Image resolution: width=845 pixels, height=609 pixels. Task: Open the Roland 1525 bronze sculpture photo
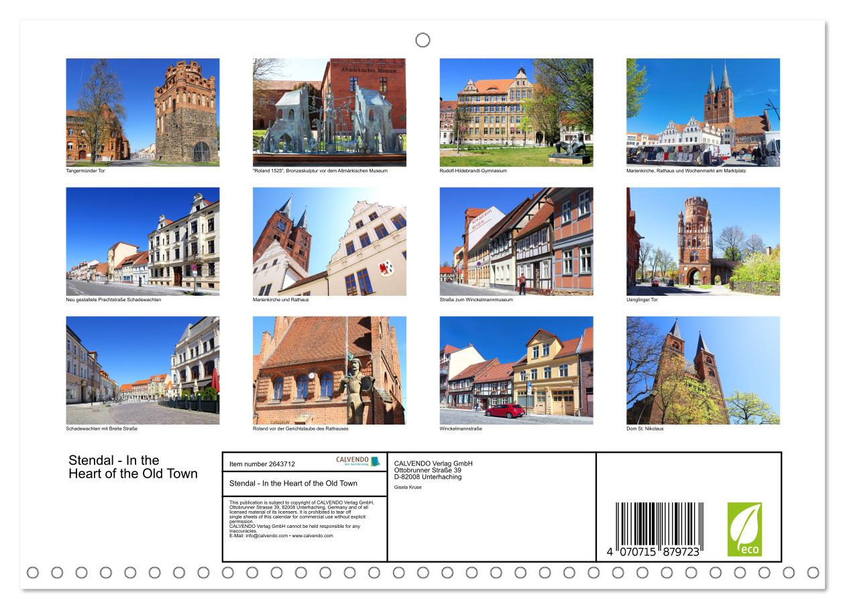329,112
